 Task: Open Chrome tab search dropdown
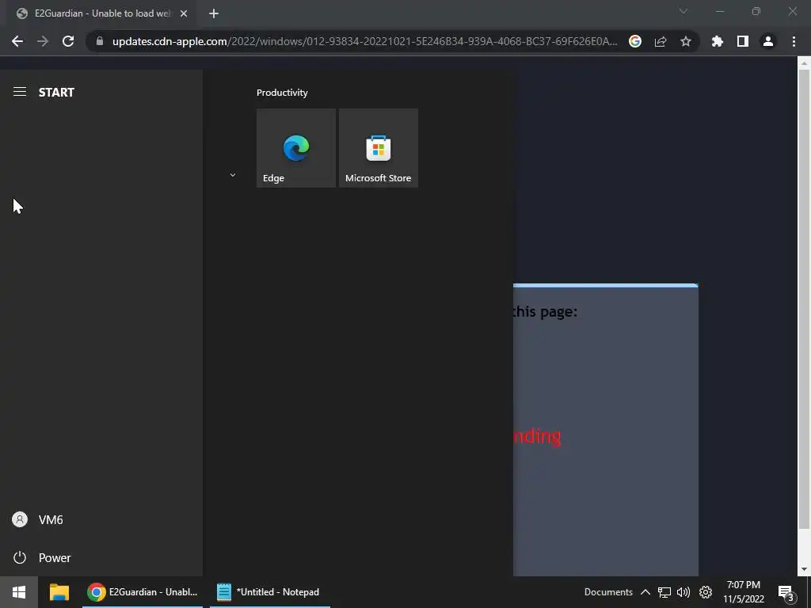coord(683,11)
